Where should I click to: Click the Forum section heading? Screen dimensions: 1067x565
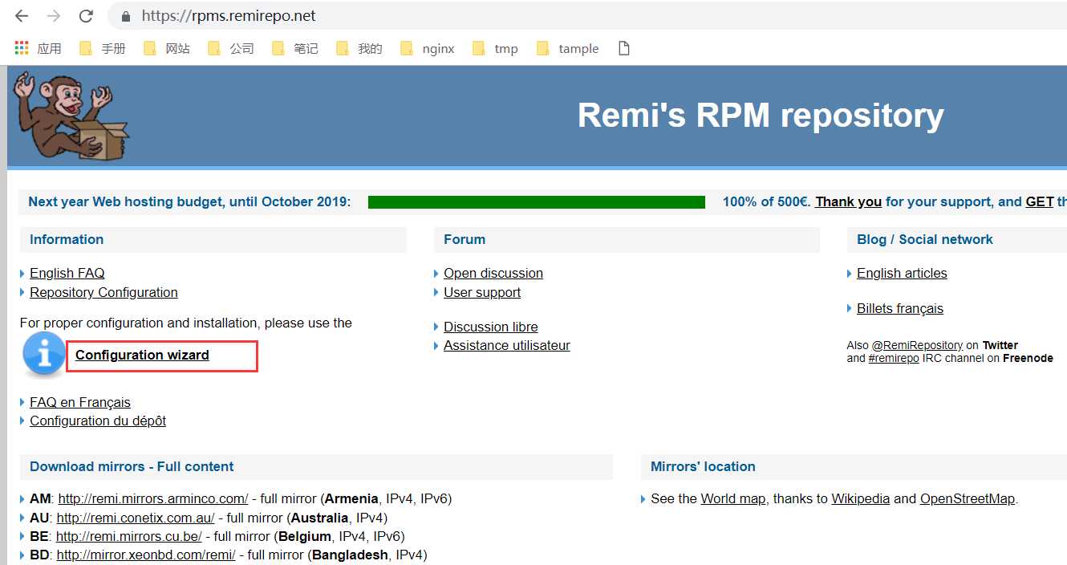point(465,239)
